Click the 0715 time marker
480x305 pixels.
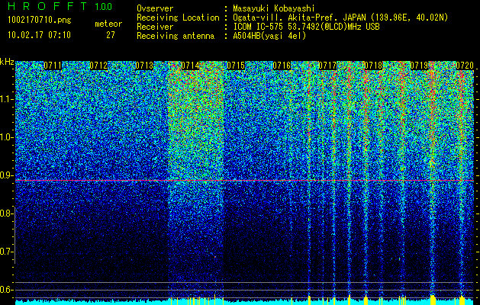[236, 66]
